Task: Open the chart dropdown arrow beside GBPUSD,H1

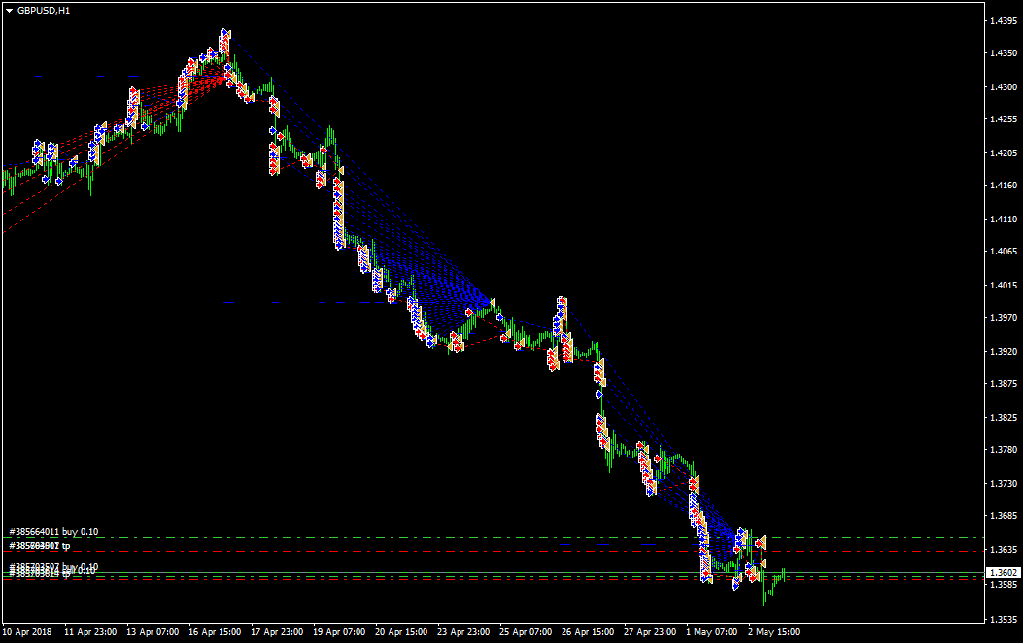Action: (9, 11)
